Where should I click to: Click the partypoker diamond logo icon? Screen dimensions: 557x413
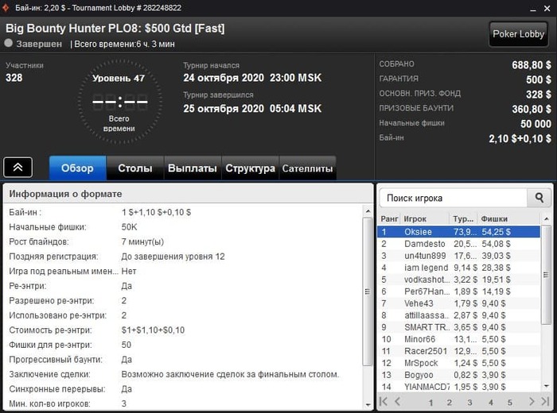click(6, 7)
